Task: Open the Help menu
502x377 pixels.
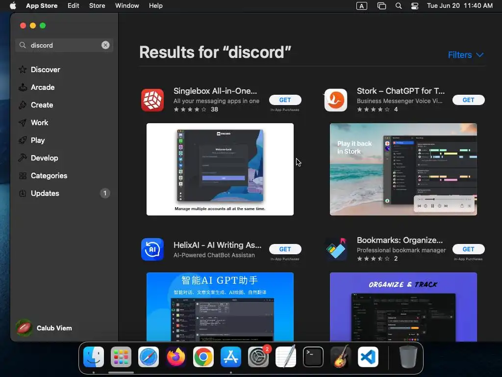Action: point(155,6)
